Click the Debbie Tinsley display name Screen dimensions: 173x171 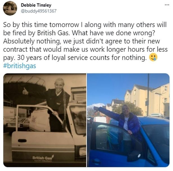tap(36, 5)
